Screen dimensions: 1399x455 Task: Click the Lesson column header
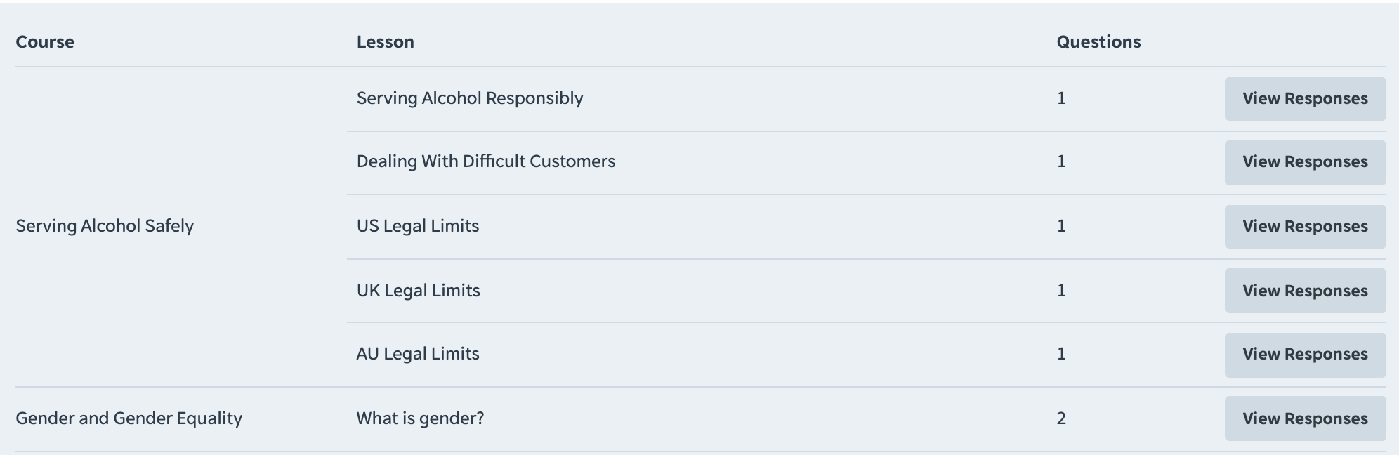click(384, 41)
